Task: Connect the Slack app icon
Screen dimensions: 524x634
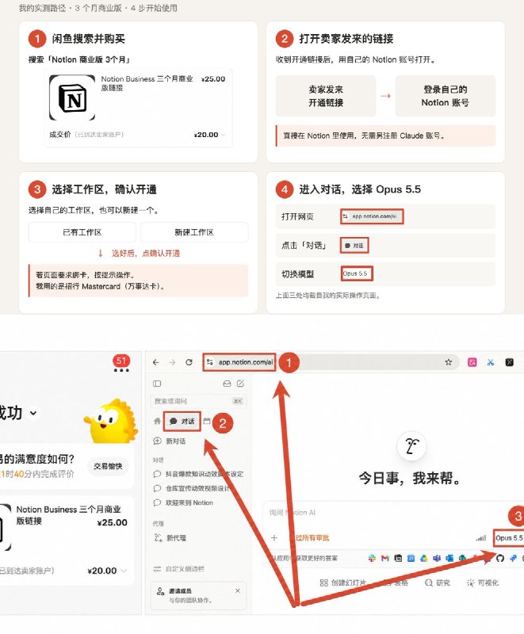Action: [x=372, y=559]
